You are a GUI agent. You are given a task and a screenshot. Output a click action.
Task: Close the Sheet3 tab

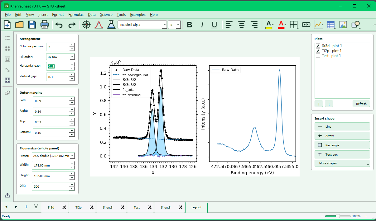[123, 207]
